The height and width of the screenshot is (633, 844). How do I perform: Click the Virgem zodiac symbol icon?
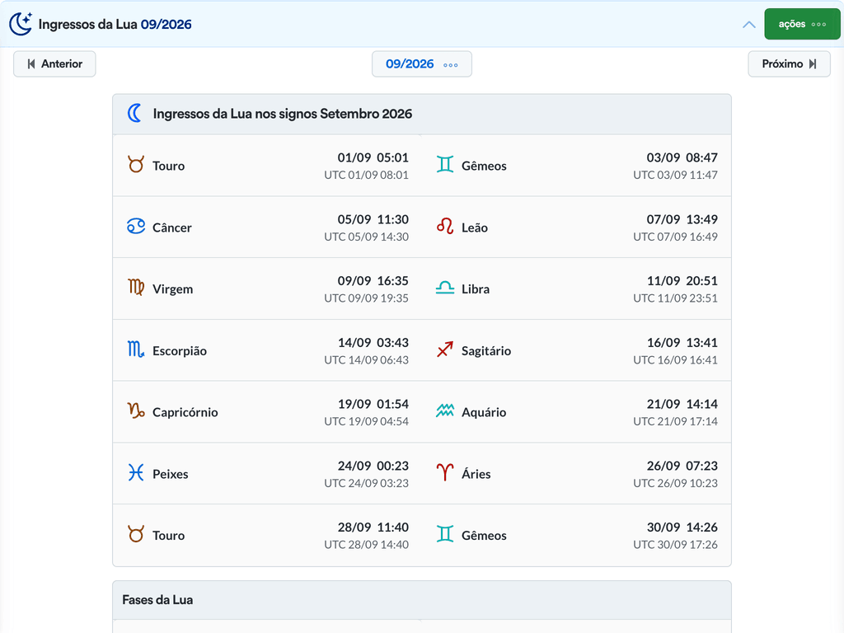(x=136, y=288)
